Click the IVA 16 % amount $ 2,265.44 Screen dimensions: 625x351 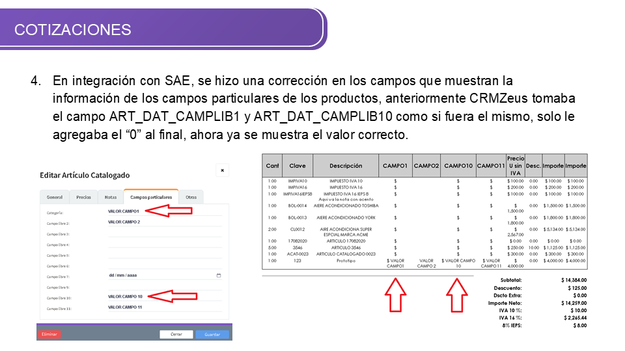pyautogui.click(x=575, y=318)
